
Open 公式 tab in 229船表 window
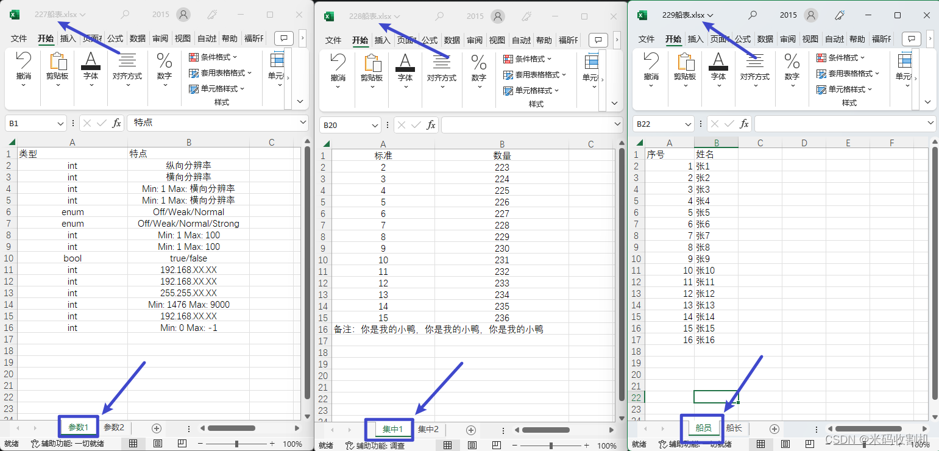tap(743, 38)
